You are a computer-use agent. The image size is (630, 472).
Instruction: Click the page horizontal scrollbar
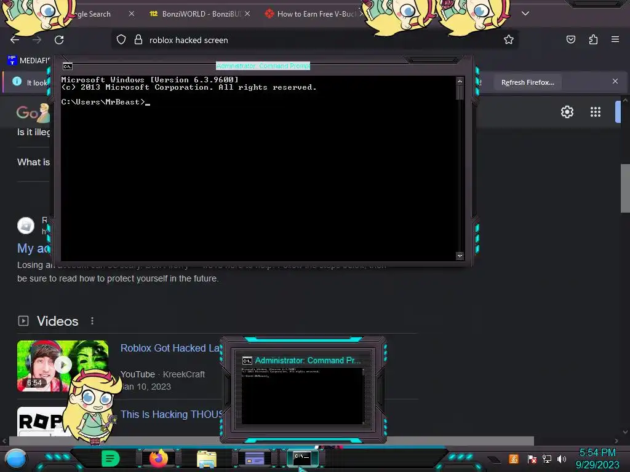[271, 441]
